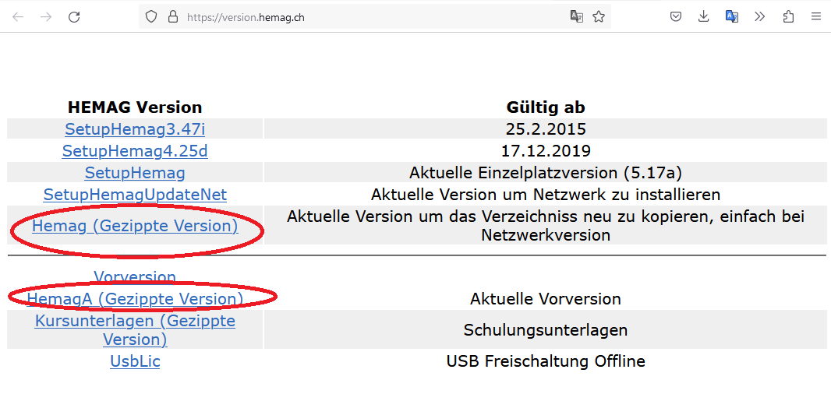This screenshot has width=831, height=394.
Task: Click the translator extension toolbar icon
Action: [x=732, y=16]
